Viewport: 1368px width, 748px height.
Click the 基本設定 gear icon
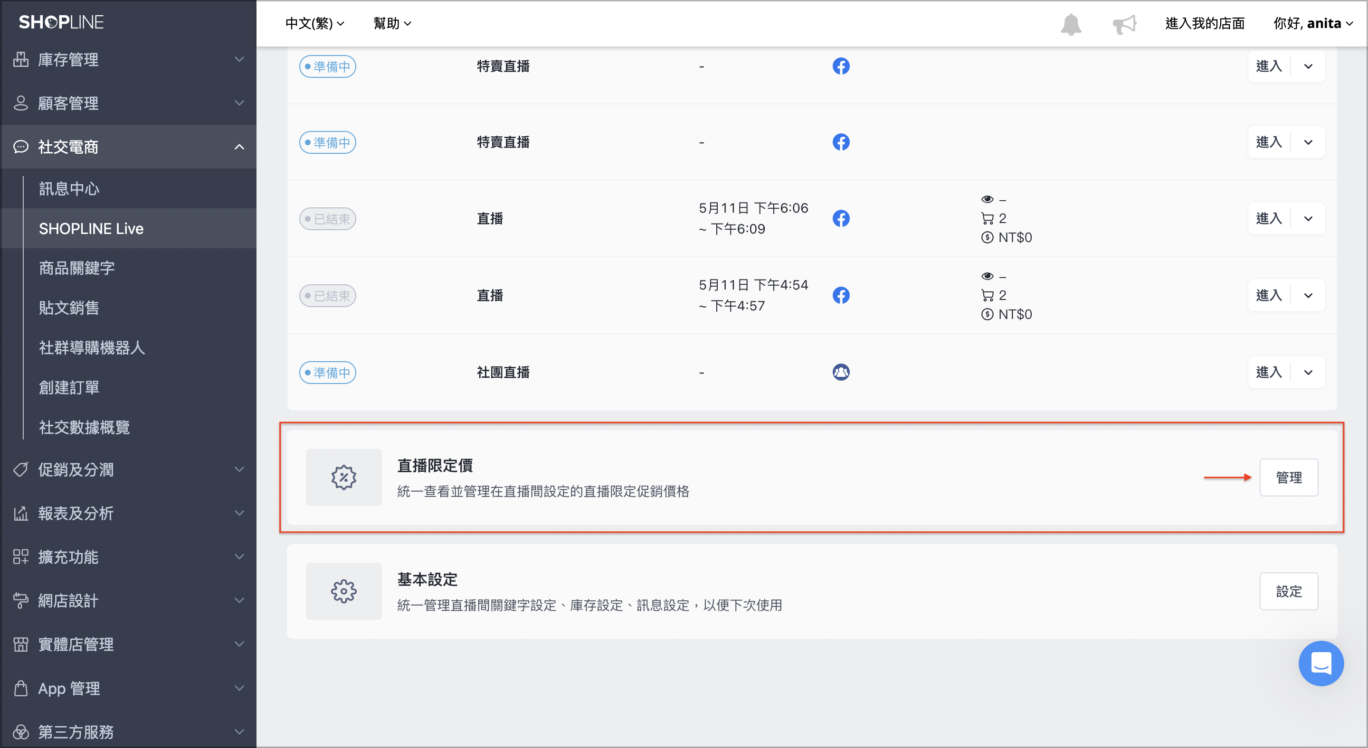click(x=343, y=591)
